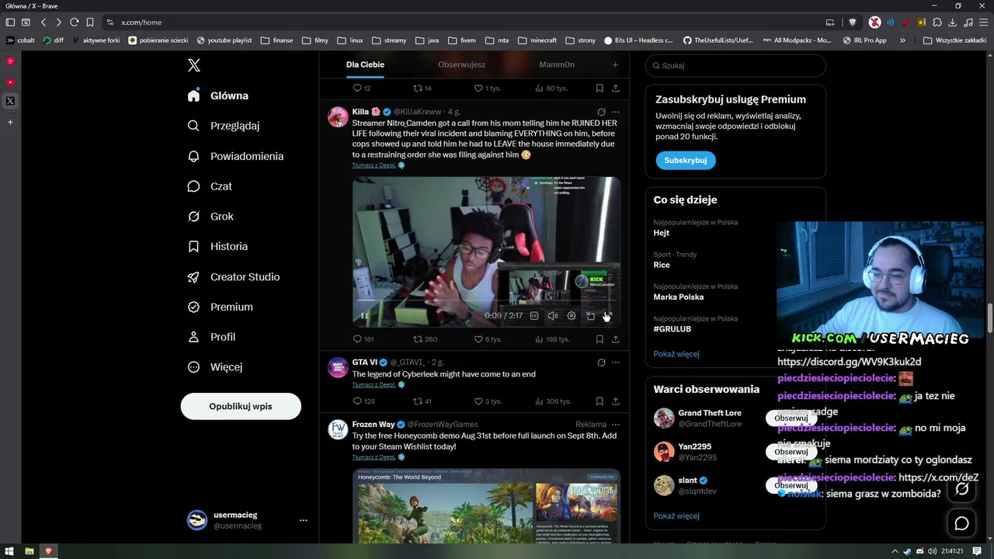
Task: Open Grok actions on GTA VI post
Action: click(601, 362)
